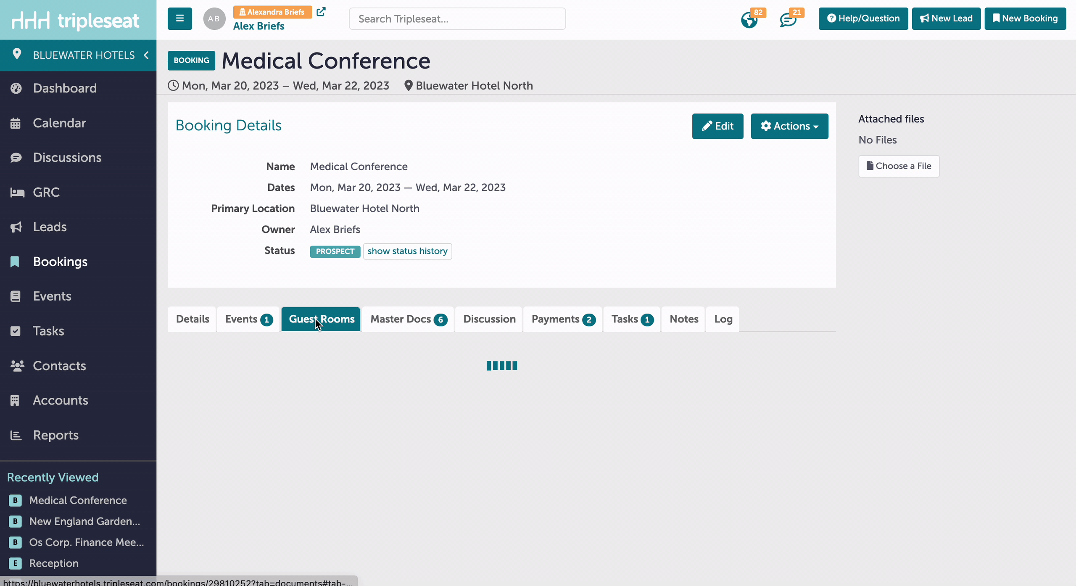1076x586 pixels.
Task: Click the "Bluewater Hotel North" header location text
Action: coord(474,86)
